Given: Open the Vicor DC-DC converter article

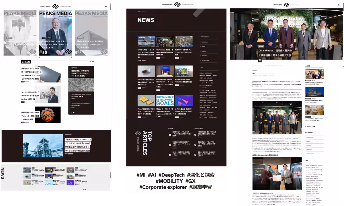Looking at the screenshot, I should point(146,107).
